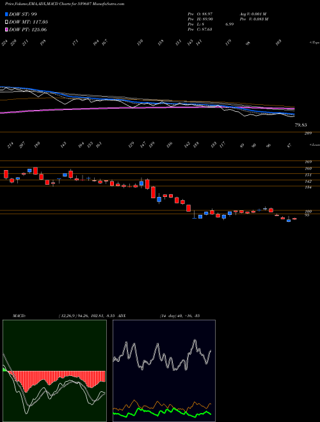This screenshot has height=422, width=320.
Task: Click the ADX (14 day) values text
Action: (179, 316)
